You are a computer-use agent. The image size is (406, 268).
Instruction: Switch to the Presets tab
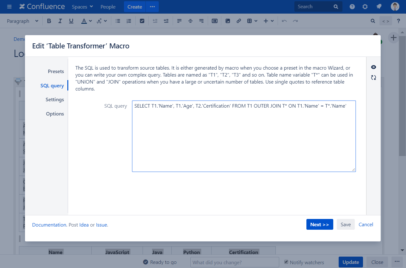click(56, 72)
